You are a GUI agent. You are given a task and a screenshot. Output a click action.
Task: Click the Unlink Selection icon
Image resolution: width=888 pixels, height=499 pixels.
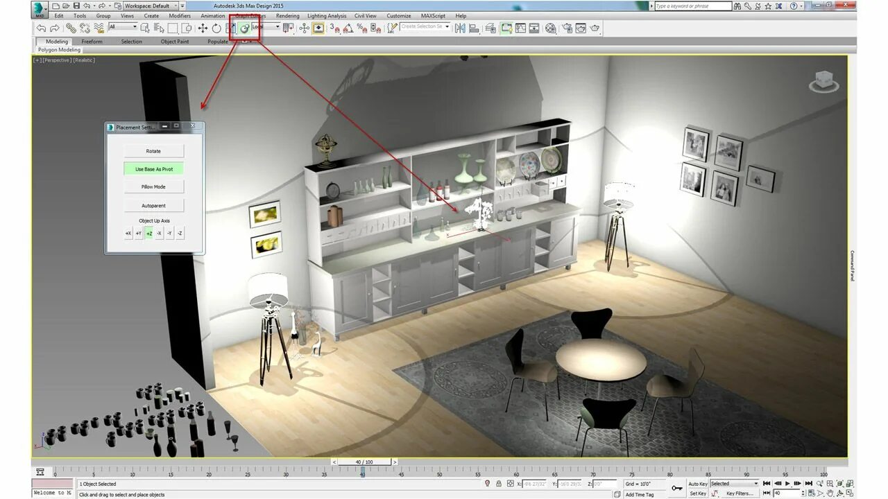85,28
